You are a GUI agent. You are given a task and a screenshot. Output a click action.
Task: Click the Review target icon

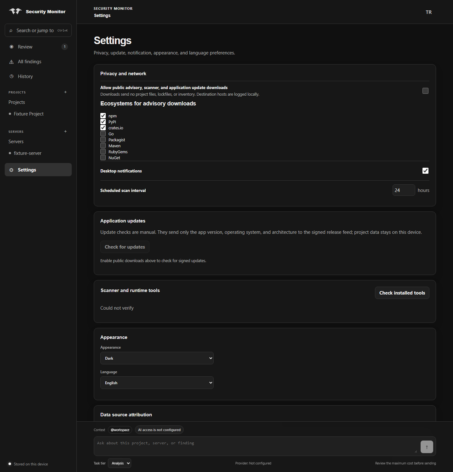pyautogui.click(x=12, y=47)
